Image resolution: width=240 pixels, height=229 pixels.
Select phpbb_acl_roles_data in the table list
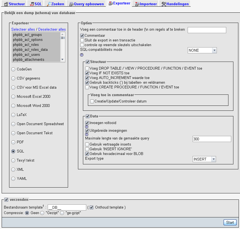(x=30, y=50)
